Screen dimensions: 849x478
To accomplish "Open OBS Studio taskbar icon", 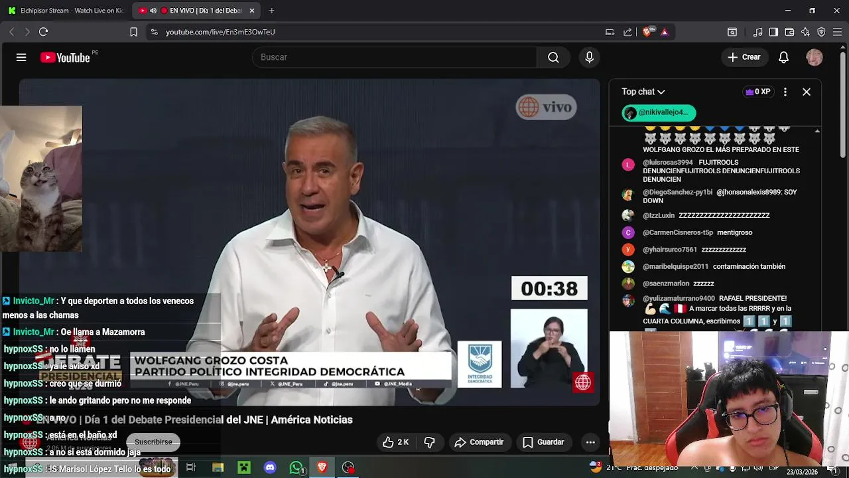I will pyautogui.click(x=348, y=468).
